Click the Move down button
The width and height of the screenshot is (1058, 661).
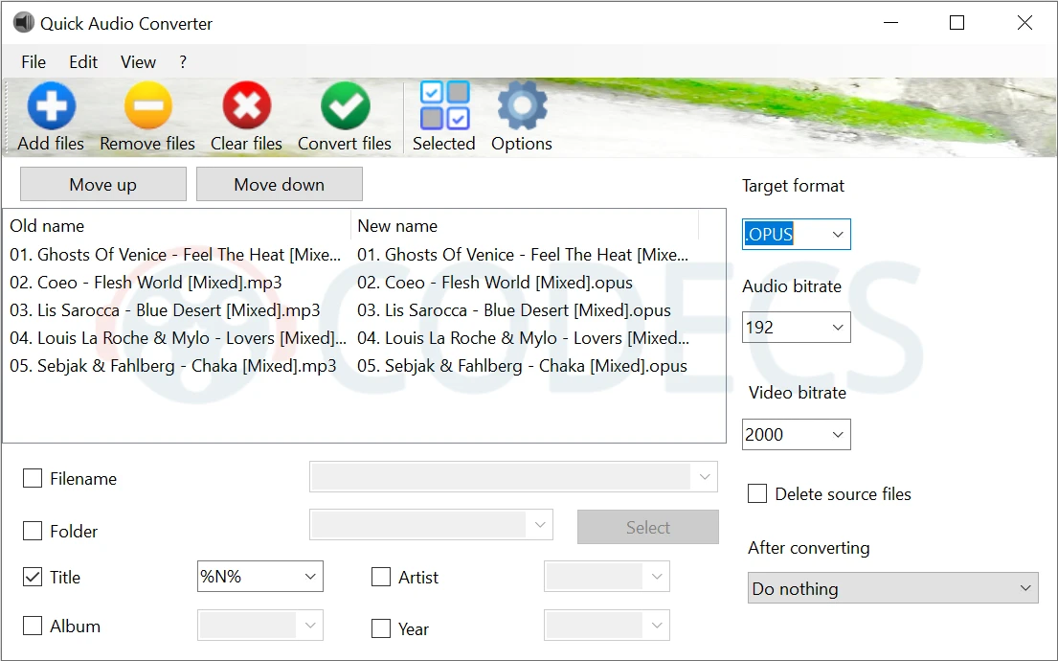pyautogui.click(x=279, y=185)
